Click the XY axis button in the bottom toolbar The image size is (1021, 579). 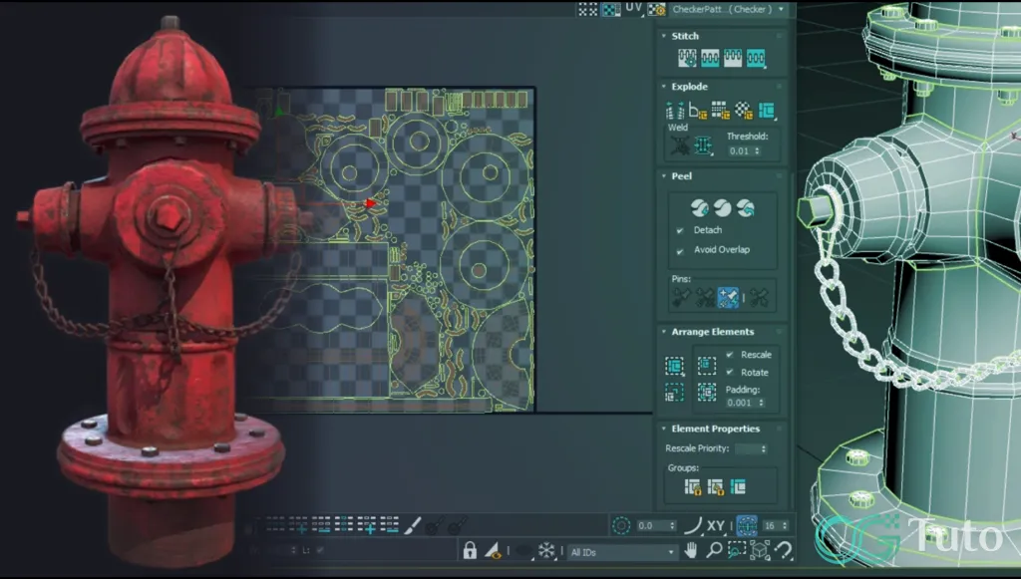(716, 526)
